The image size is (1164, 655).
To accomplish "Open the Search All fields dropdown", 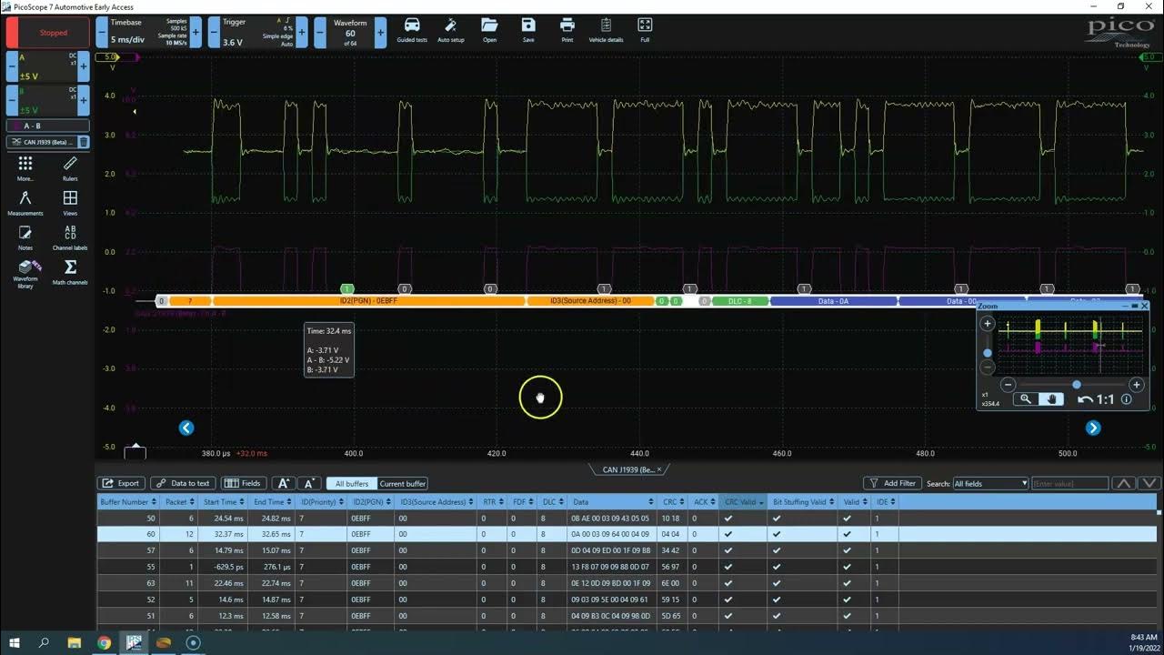I will point(989,483).
